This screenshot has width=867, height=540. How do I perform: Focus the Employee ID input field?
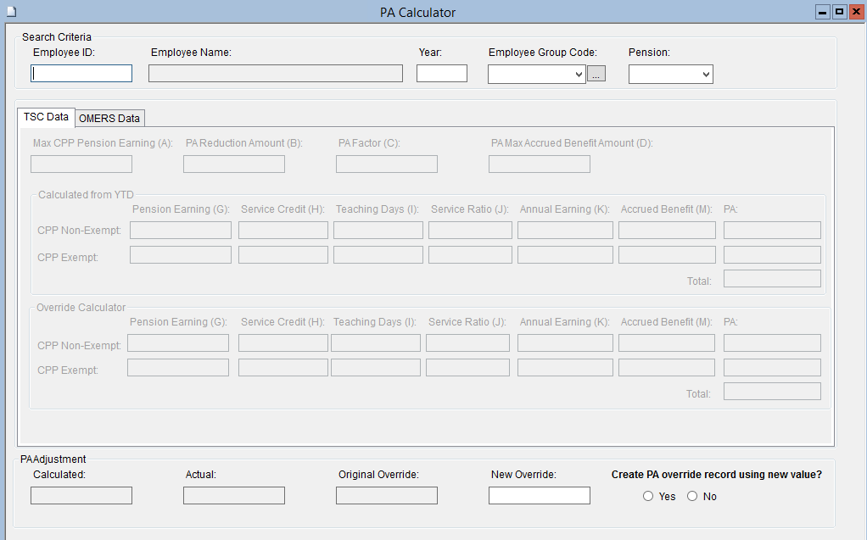[x=81, y=74]
